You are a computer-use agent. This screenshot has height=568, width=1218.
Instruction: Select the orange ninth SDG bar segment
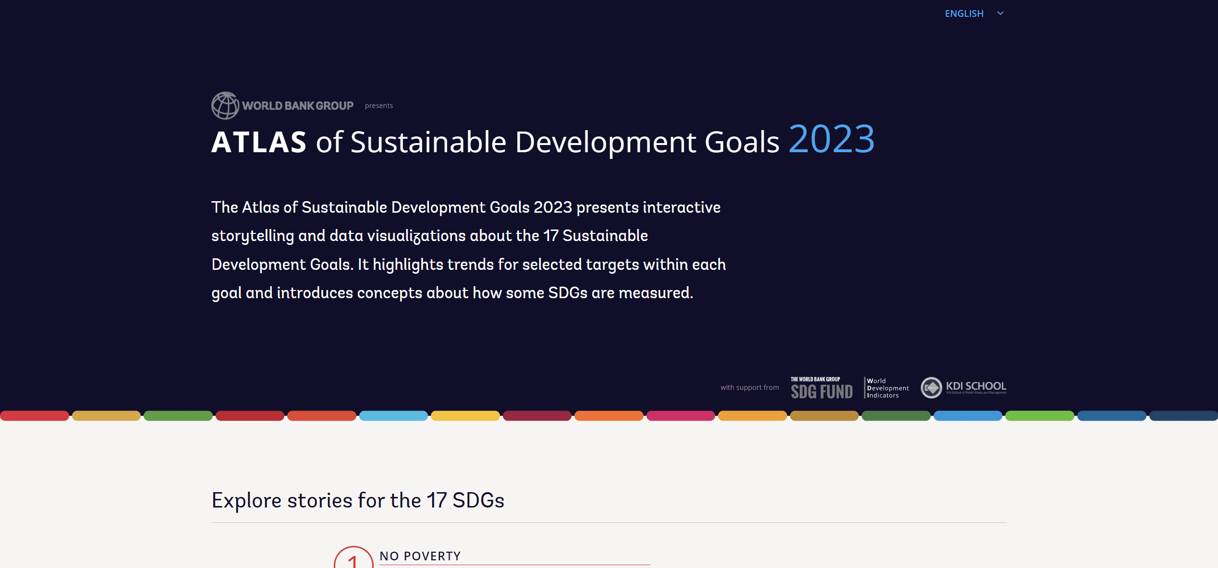pyautogui.click(x=609, y=416)
